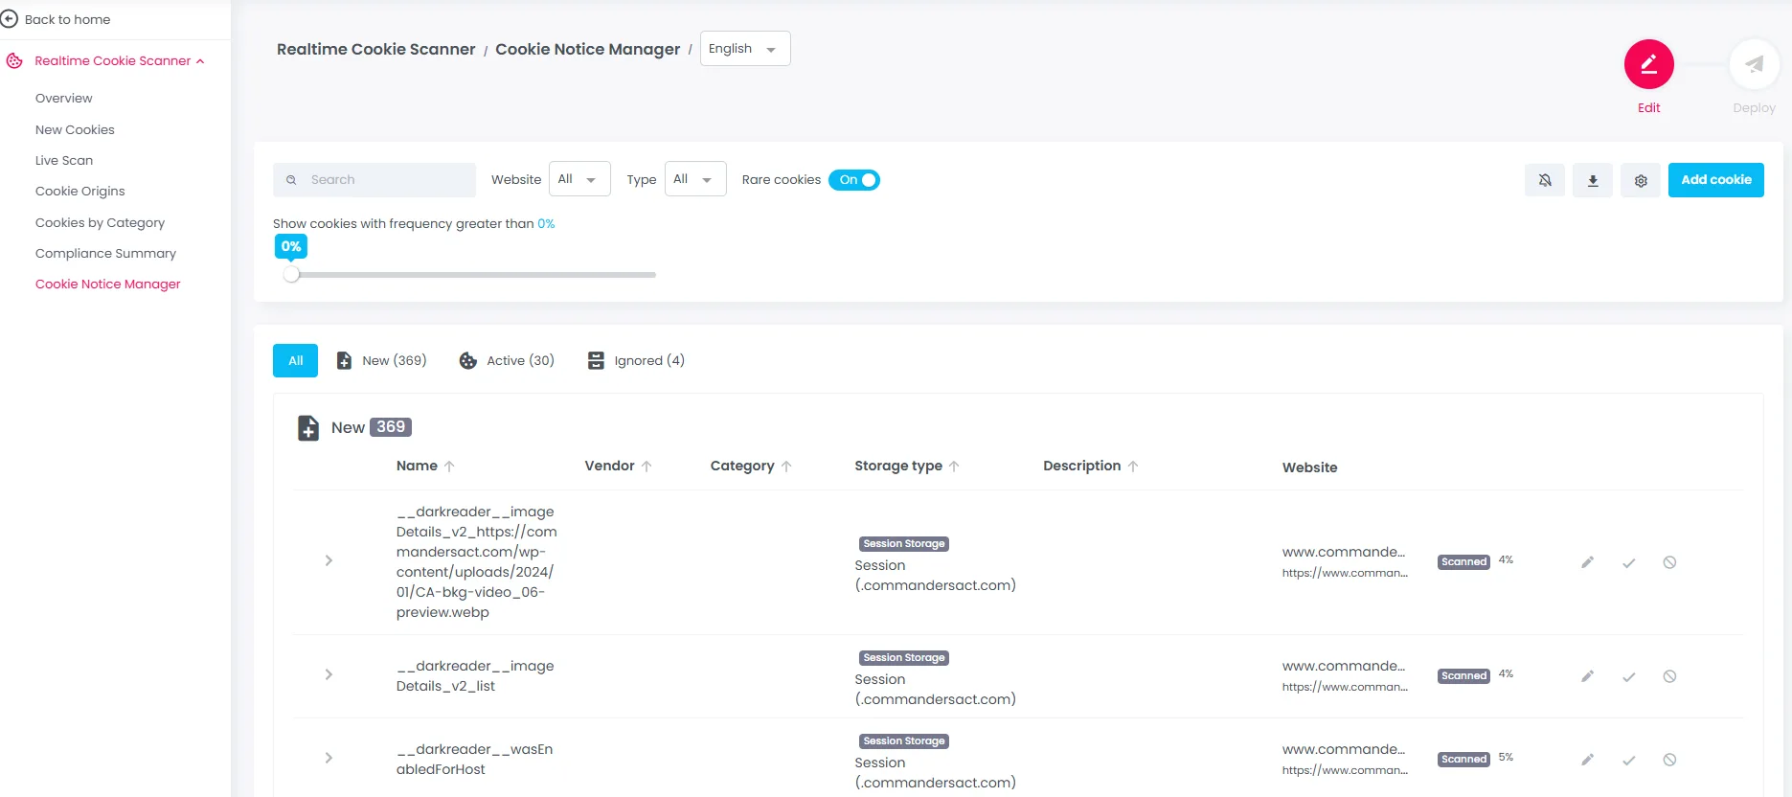Click the 0% frequency value bubble

pos(291,246)
